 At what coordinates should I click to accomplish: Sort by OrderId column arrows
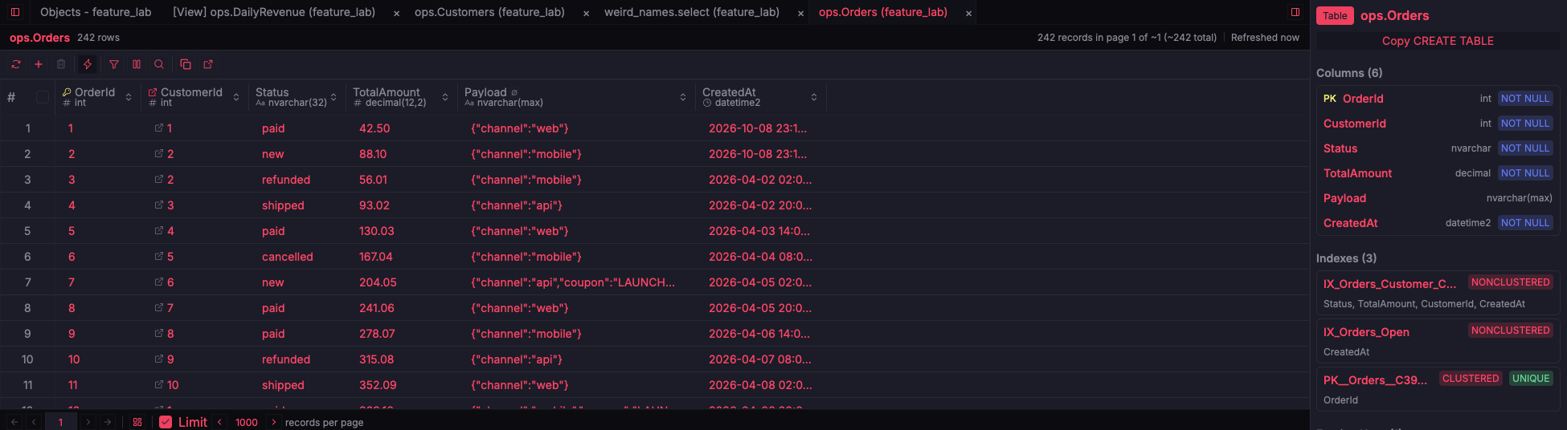129,97
